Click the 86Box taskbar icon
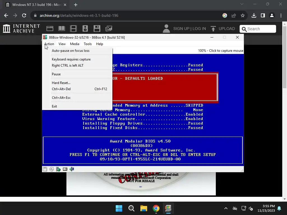This screenshot has height=215, width=287. click(168, 208)
